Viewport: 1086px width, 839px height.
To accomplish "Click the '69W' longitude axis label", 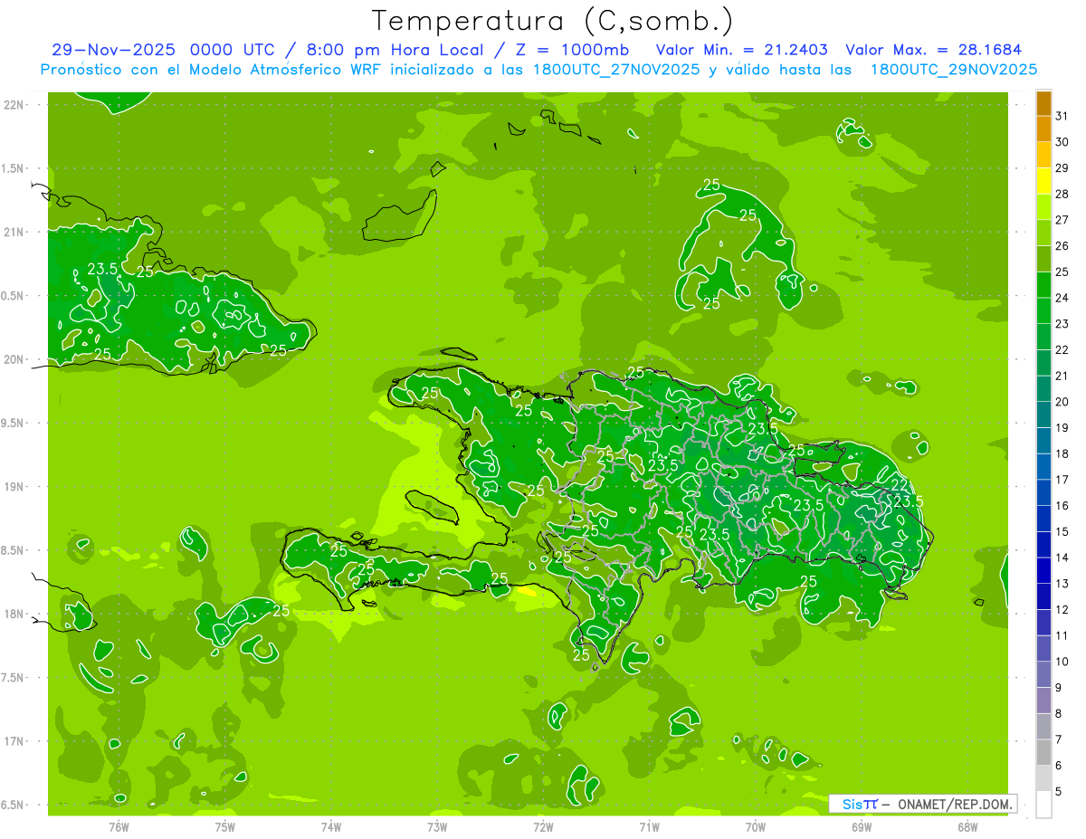I will point(862,826).
